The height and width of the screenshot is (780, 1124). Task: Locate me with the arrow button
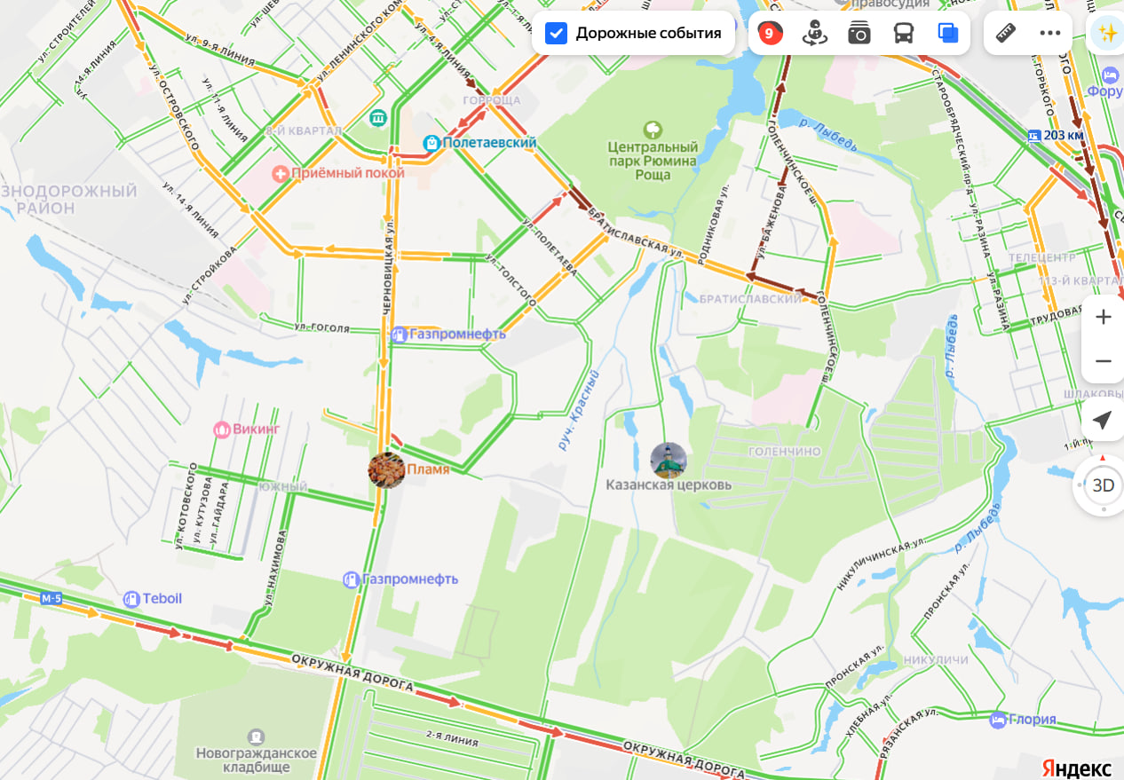pyautogui.click(x=1103, y=420)
